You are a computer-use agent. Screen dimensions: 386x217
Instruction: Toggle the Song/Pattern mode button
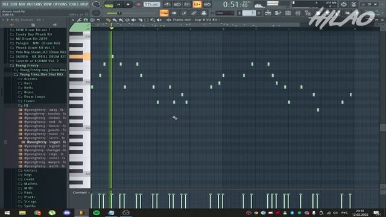tap(109, 5)
